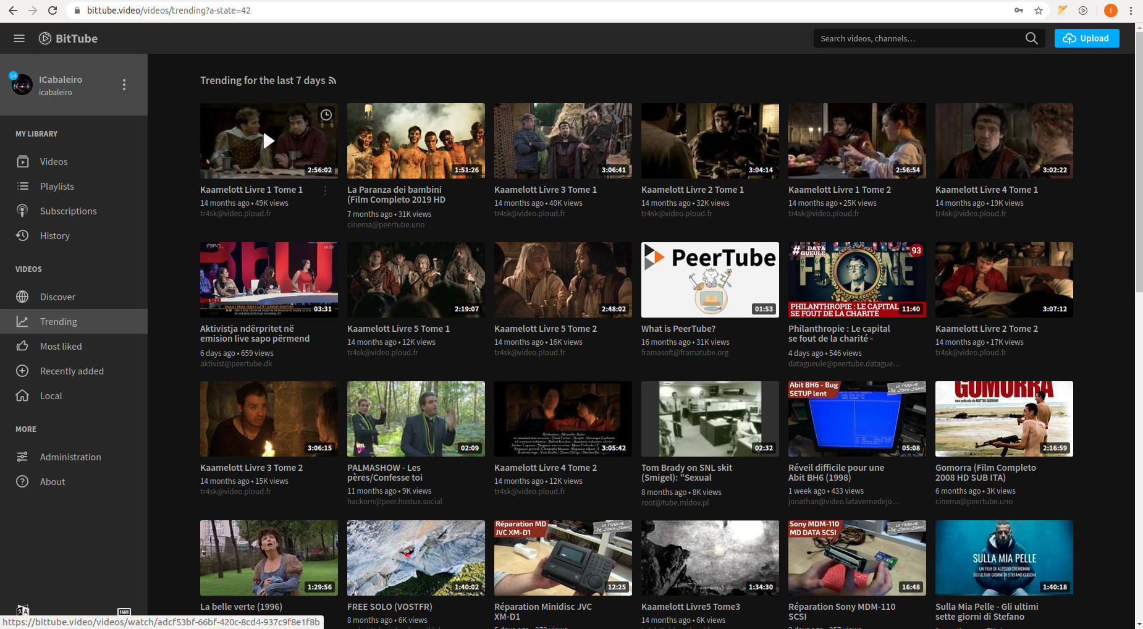Select the Trending menu item

point(74,322)
